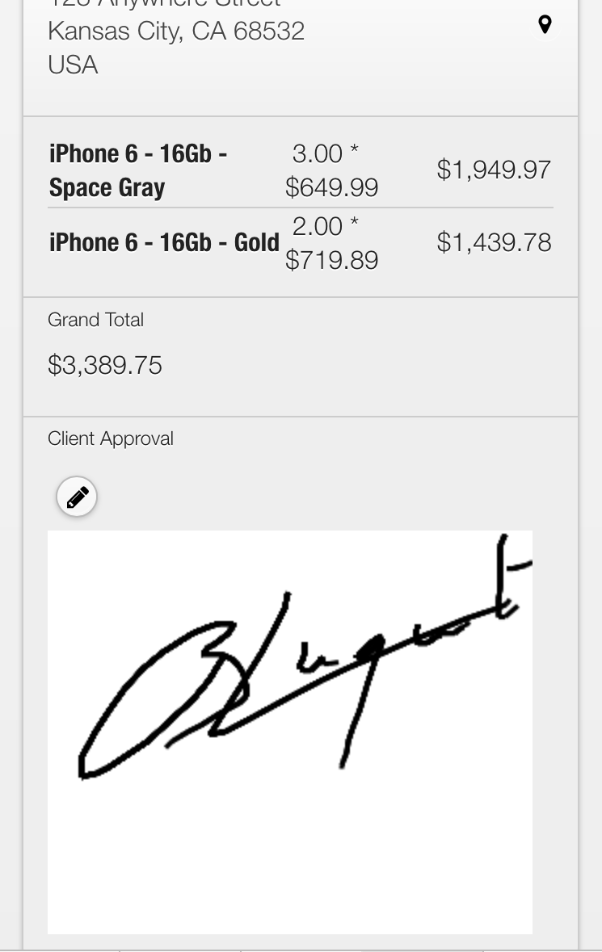Click the pencil edit signature icon
The height and width of the screenshot is (952, 602).
[x=77, y=497]
